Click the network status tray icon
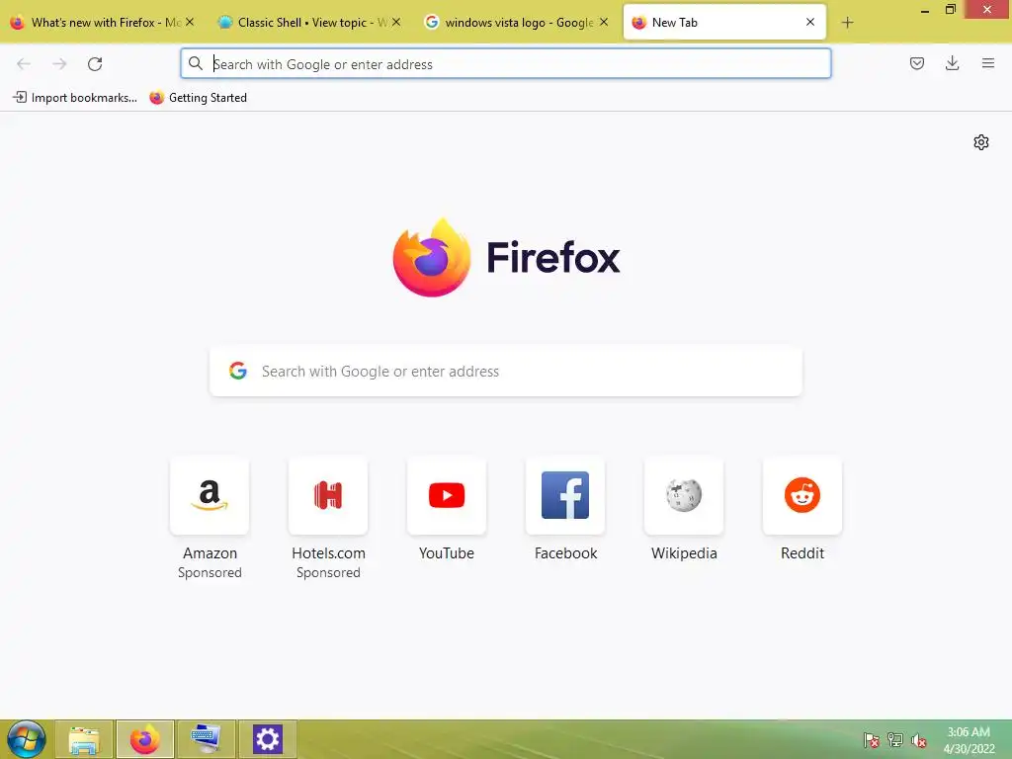 tap(895, 740)
